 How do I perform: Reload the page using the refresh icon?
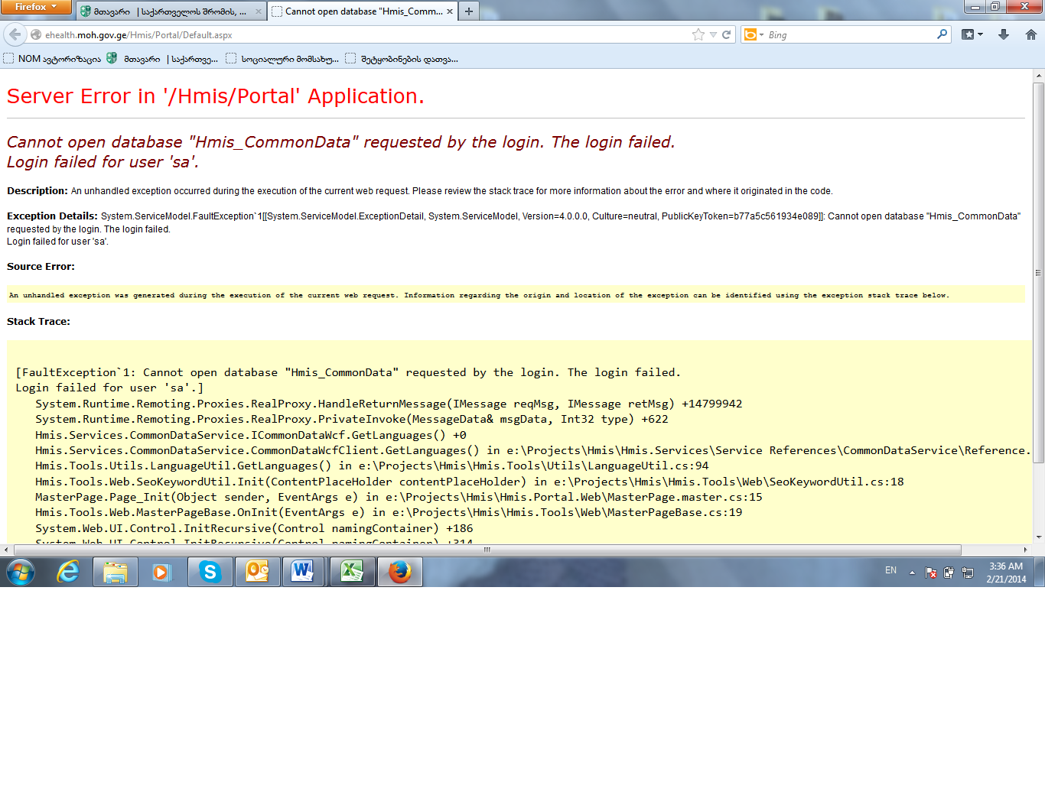point(727,34)
